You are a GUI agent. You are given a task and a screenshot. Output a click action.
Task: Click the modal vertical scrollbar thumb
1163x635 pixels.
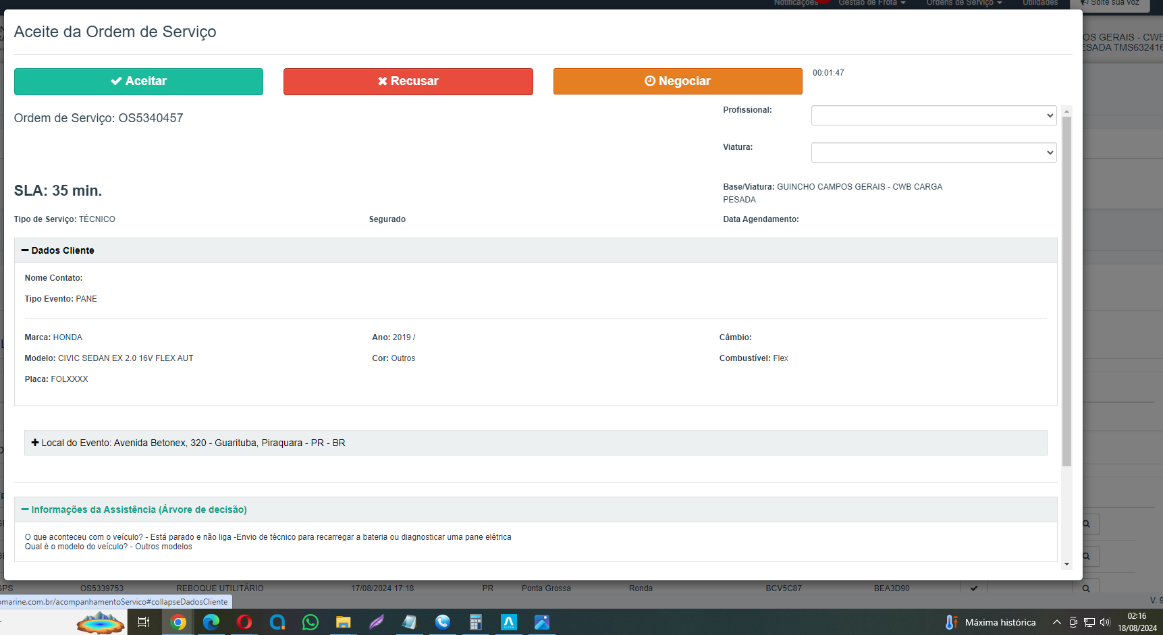tap(1066, 292)
